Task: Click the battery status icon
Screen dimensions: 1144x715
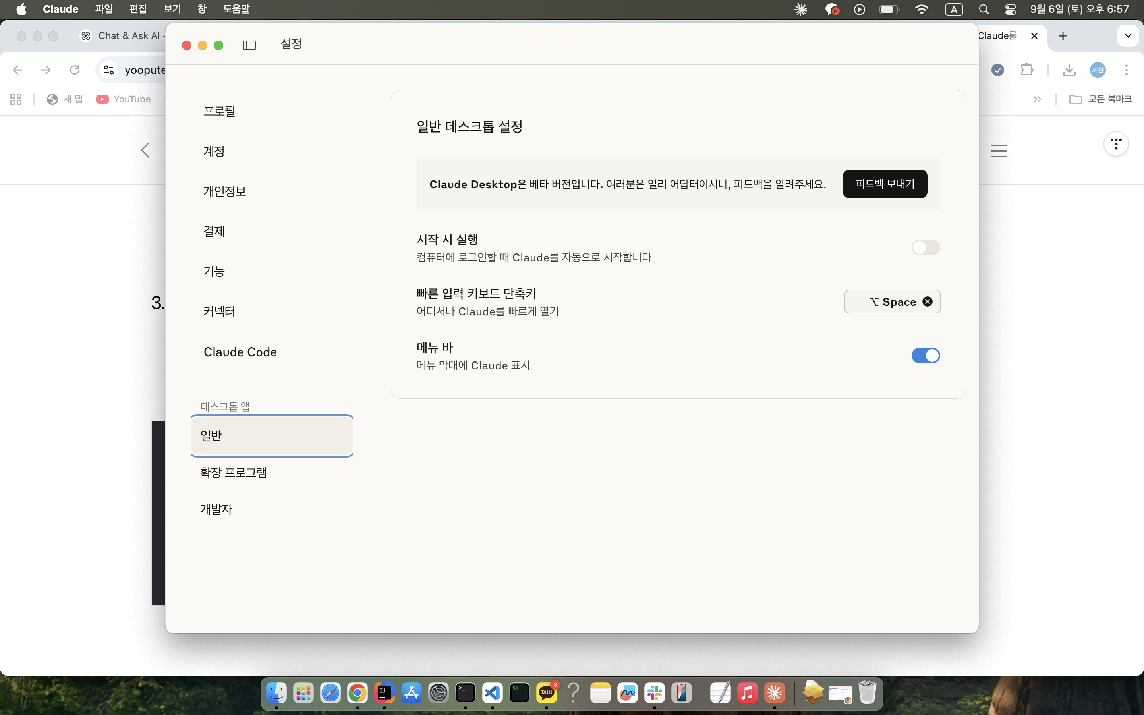Action: click(x=889, y=10)
